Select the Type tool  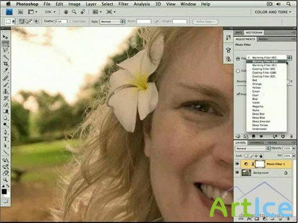pos(5,139)
